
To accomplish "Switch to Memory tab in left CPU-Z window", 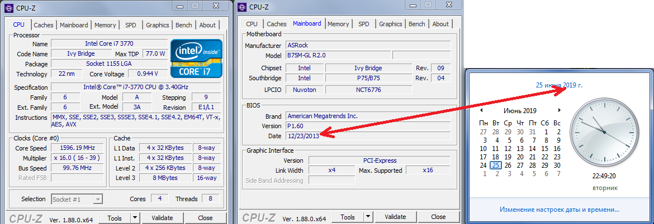I will tap(105, 25).
